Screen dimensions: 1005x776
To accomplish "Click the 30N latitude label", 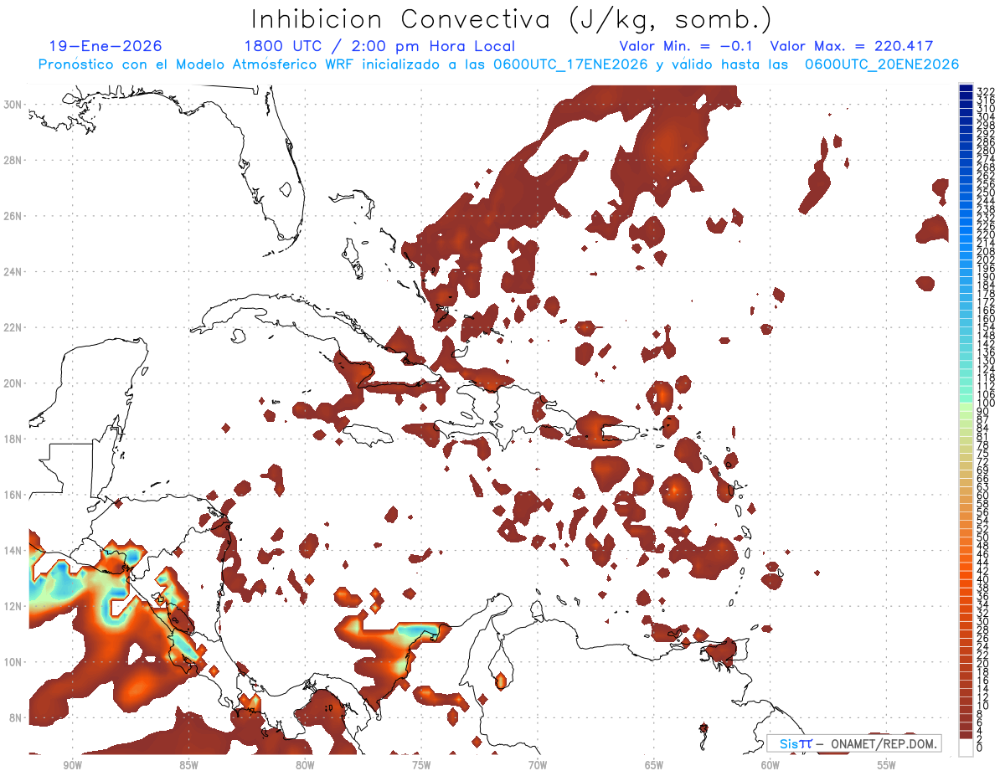I will 13,104.
